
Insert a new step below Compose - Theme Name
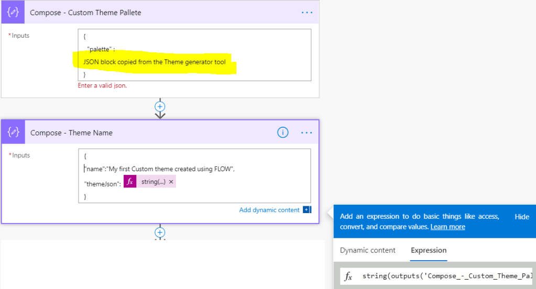[160, 232]
